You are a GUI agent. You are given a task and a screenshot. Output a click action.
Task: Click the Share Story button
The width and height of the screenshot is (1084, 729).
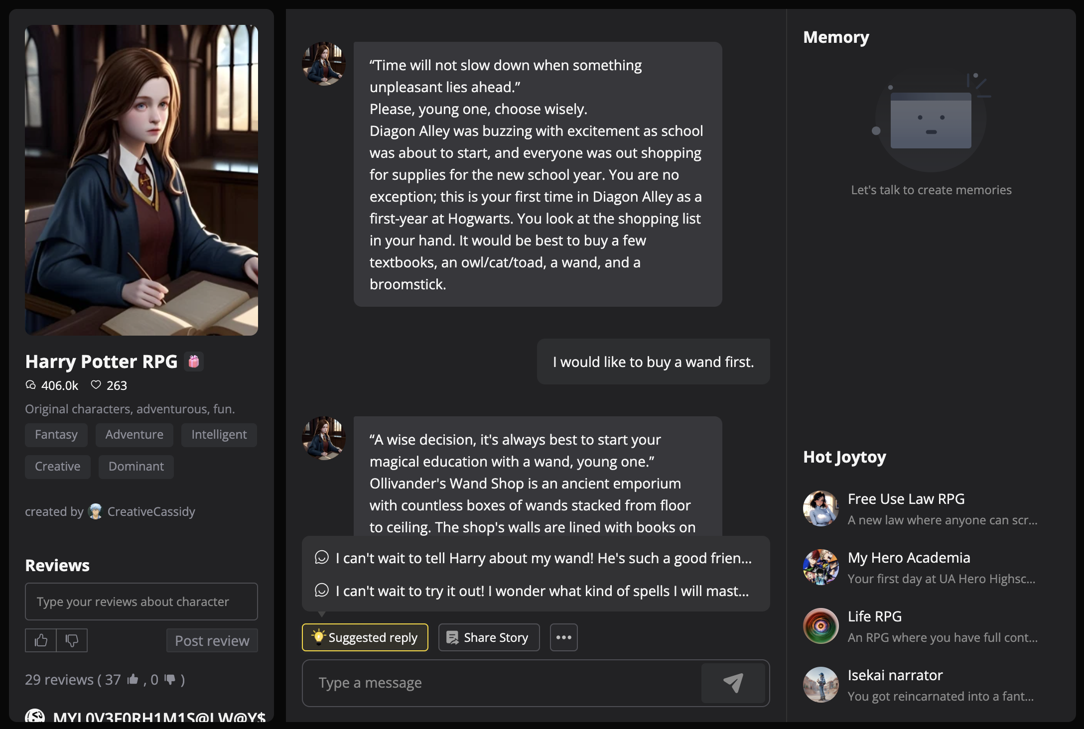pyautogui.click(x=489, y=637)
